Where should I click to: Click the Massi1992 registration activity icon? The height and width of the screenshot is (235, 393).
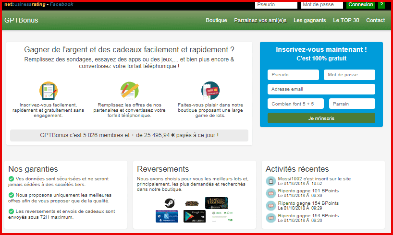pyautogui.click(x=271, y=181)
